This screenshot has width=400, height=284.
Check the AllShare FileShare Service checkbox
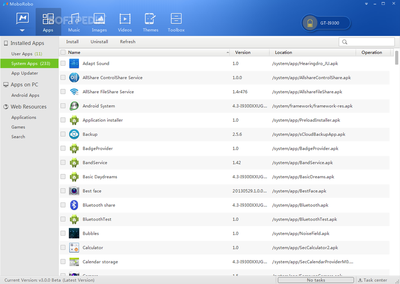[63, 92]
